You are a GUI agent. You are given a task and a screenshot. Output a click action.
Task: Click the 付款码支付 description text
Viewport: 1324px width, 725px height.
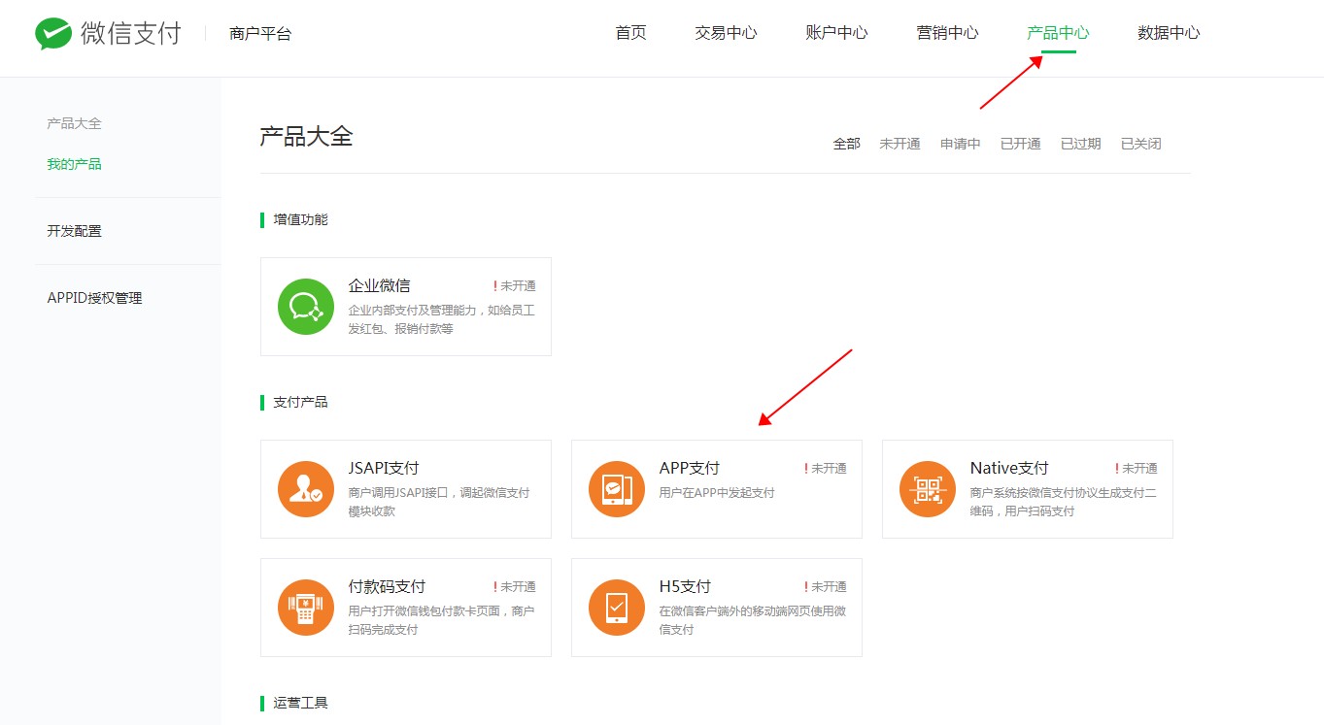(x=441, y=620)
